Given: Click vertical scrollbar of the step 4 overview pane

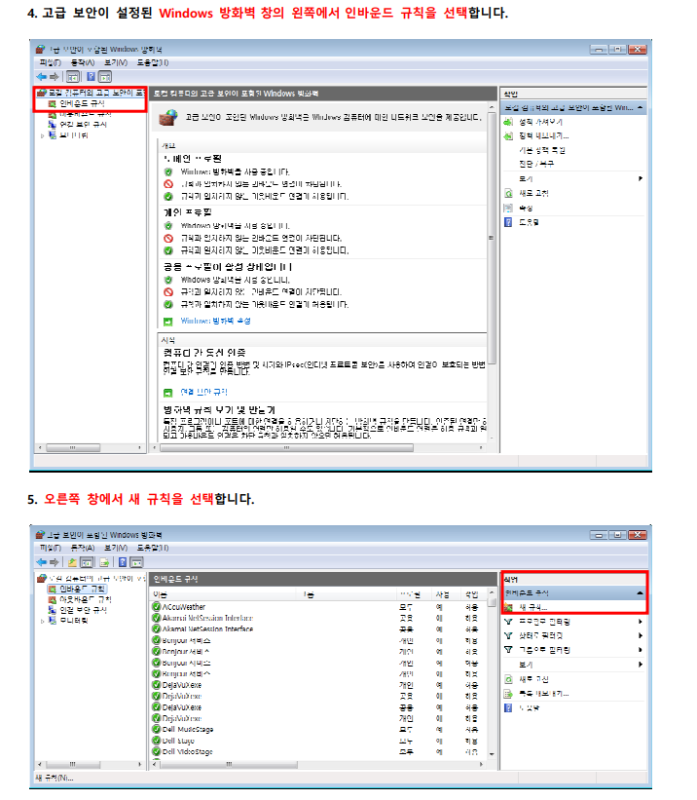Looking at the screenshot, I should (x=492, y=240).
